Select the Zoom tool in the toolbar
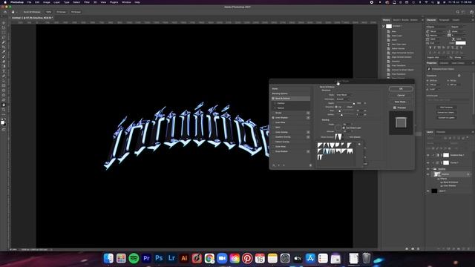475x267 pixels. tap(4, 110)
